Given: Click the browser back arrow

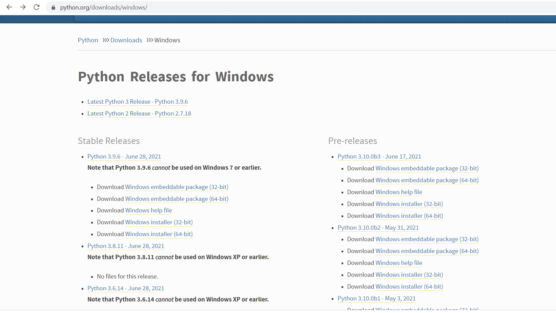Looking at the screenshot, I should tap(9, 7).
